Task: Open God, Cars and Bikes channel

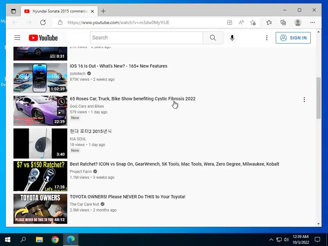Action: pos(87,106)
